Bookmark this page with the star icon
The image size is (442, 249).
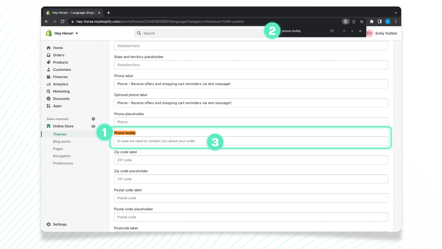[362, 21]
